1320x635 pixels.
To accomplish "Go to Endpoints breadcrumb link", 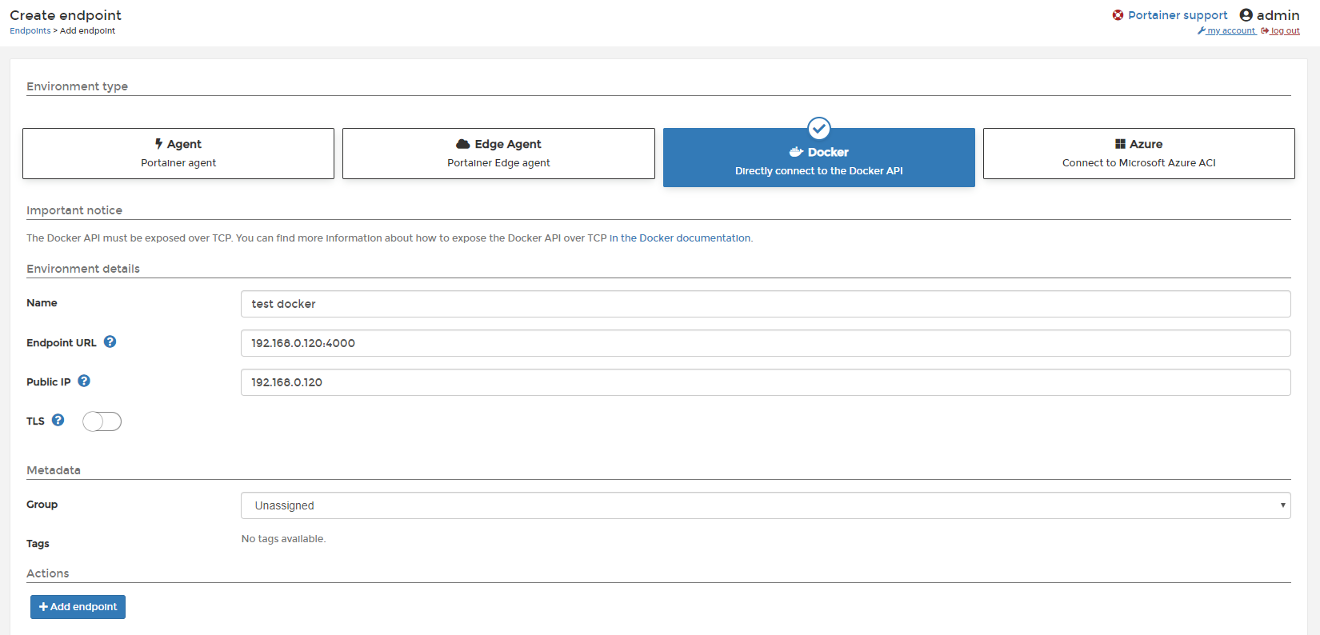I will (30, 30).
